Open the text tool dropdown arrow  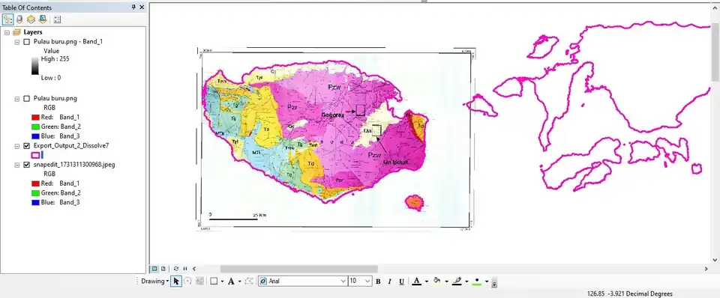(x=240, y=282)
